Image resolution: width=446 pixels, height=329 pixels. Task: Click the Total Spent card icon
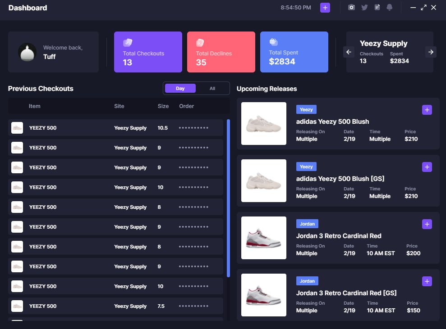(x=273, y=42)
